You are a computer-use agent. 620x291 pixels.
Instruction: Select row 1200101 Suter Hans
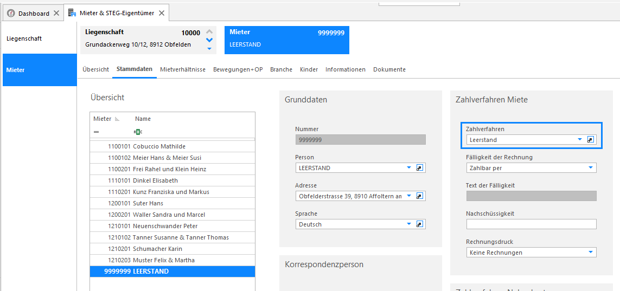[172, 203]
